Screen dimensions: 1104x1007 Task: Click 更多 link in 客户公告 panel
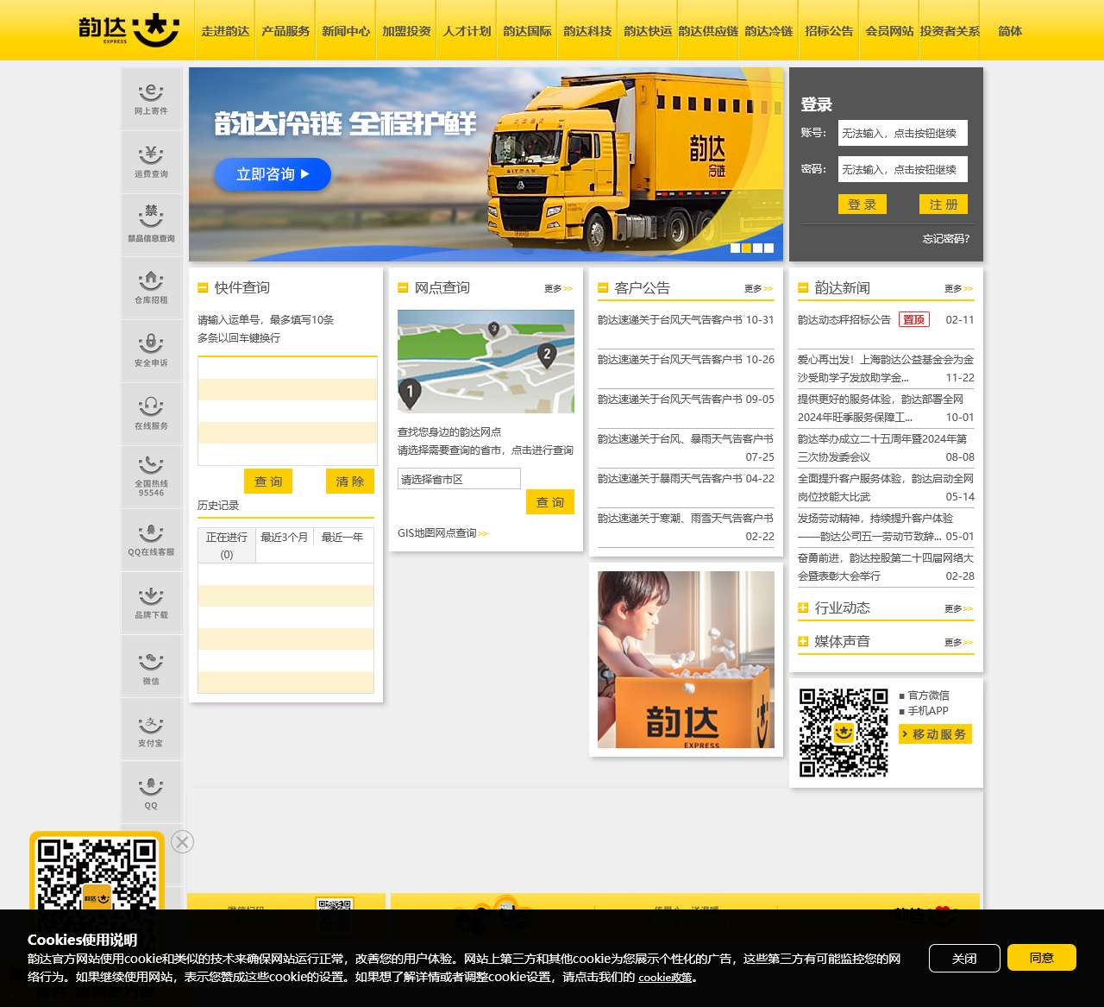pyautogui.click(x=759, y=288)
